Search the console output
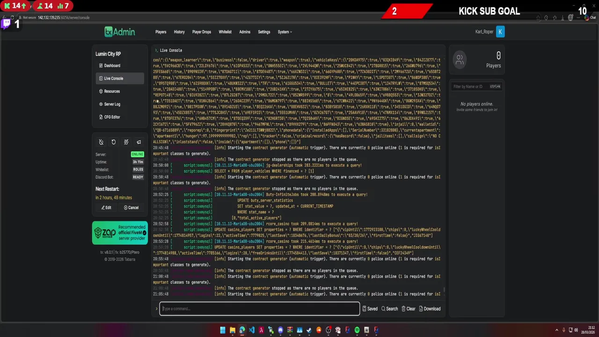 (x=389, y=309)
